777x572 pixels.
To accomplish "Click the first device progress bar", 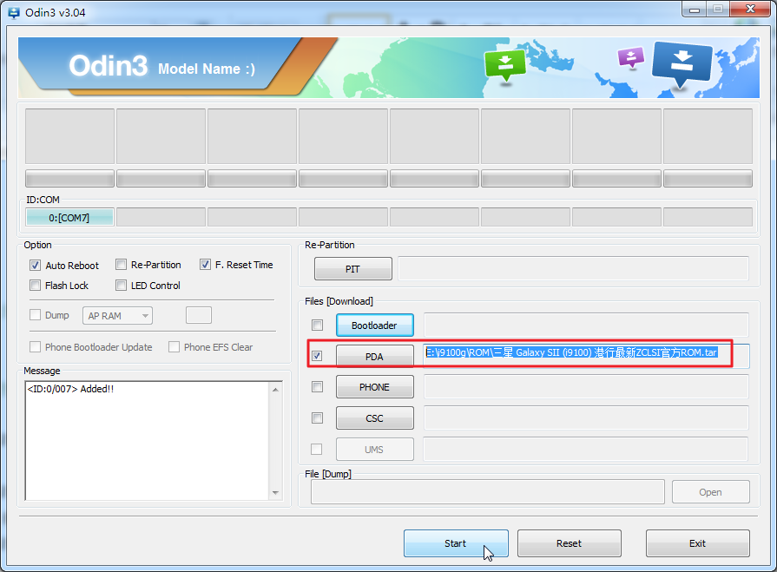I will [69, 178].
